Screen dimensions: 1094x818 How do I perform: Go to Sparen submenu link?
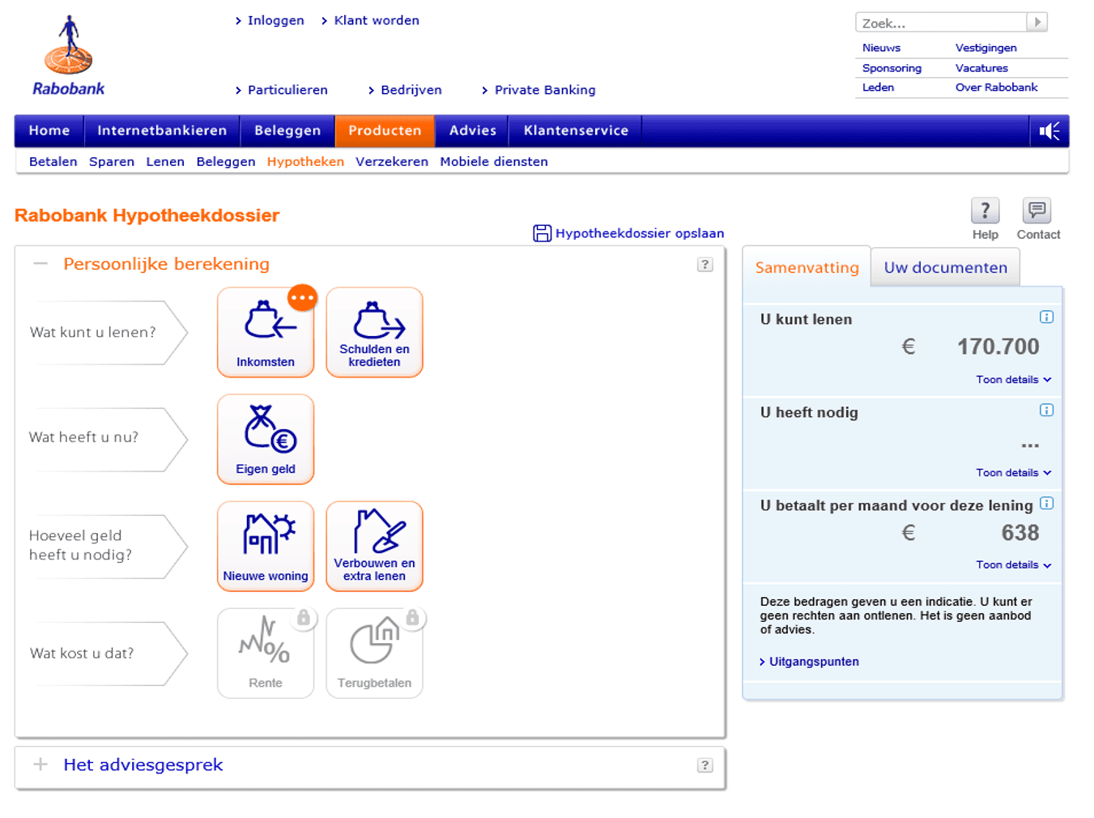click(112, 161)
